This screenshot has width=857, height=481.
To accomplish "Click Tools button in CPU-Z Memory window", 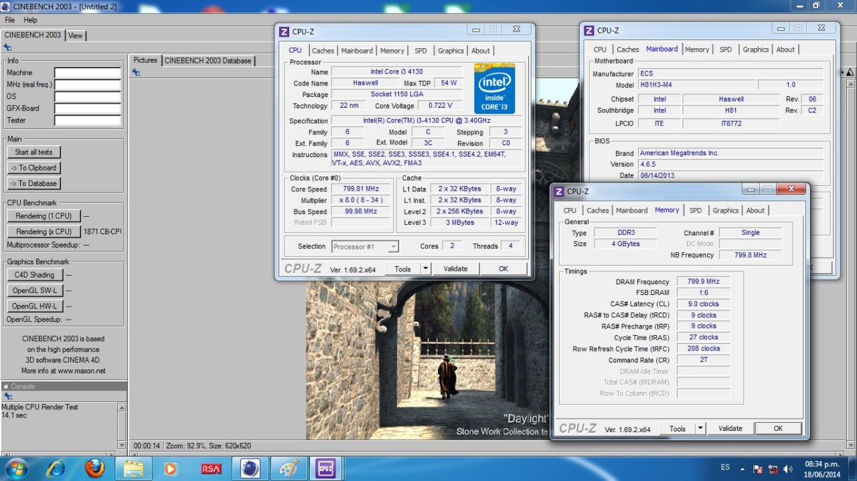I will tap(677, 428).
